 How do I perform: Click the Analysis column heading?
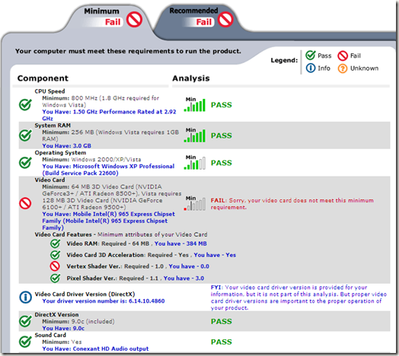[x=191, y=78]
